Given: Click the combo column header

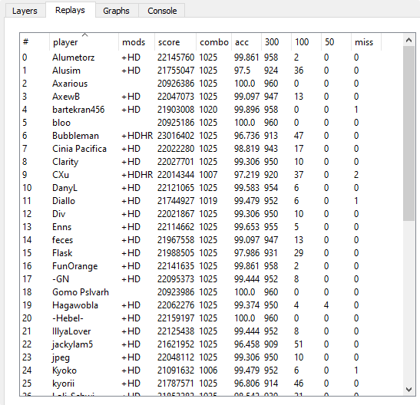Looking at the screenshot, I should (214, 42).
